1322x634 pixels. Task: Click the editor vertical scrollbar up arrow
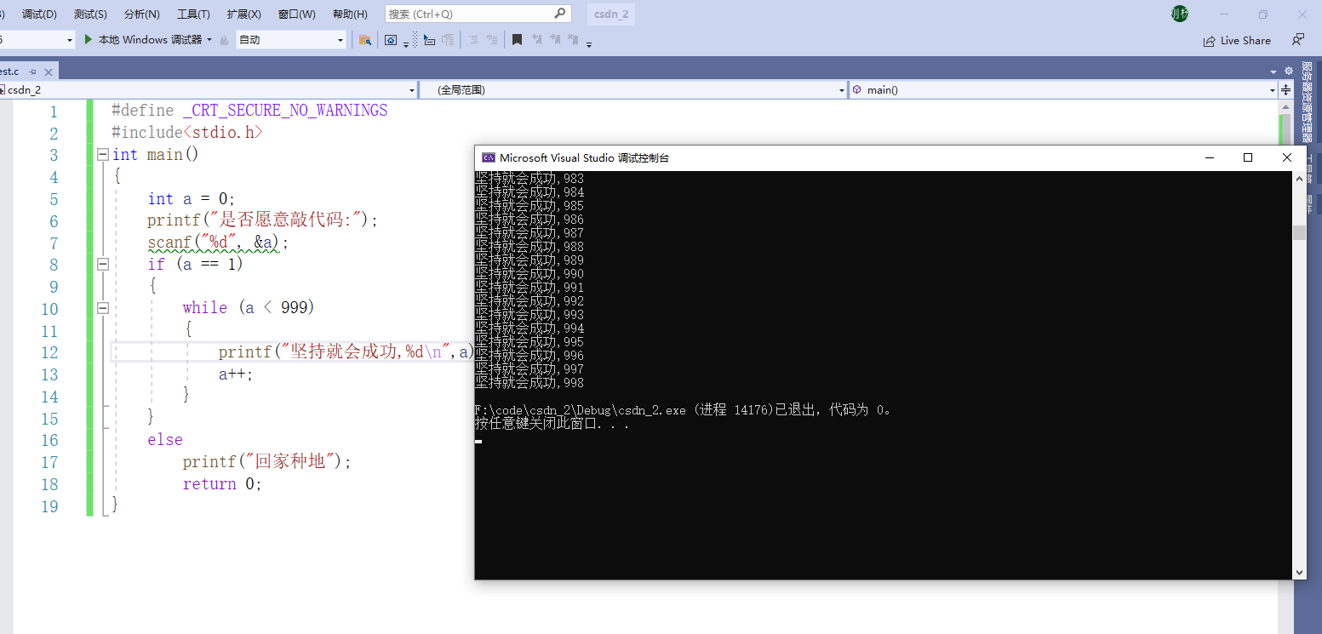point(1285,106)
